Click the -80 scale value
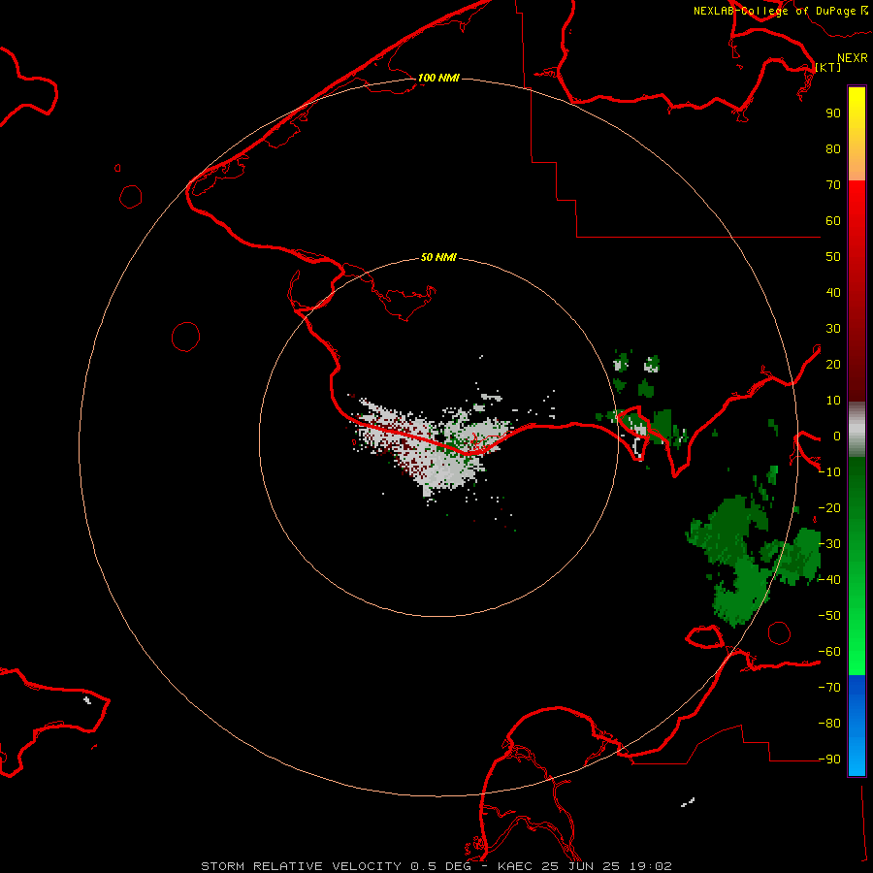The image size is (873, 873). (x=829, y=724)
